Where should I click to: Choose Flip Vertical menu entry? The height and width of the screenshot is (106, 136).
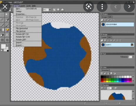(27, 31)
